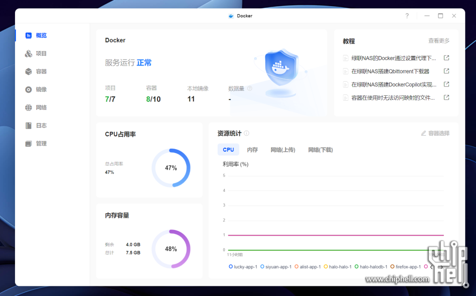This screenshot has width=476, height=296.
Task: Toggle firefox-app-1 legend series
Action: [x=406, y=266]
